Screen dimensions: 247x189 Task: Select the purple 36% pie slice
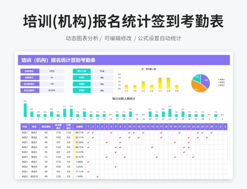coord(205,81)
